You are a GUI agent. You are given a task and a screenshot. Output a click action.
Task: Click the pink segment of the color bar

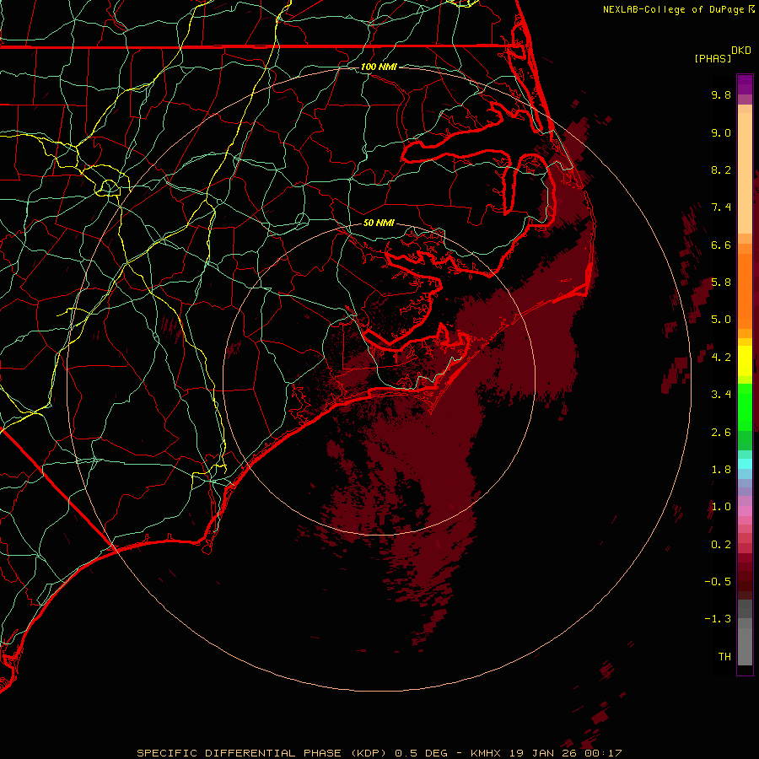(x=745, y=511)
